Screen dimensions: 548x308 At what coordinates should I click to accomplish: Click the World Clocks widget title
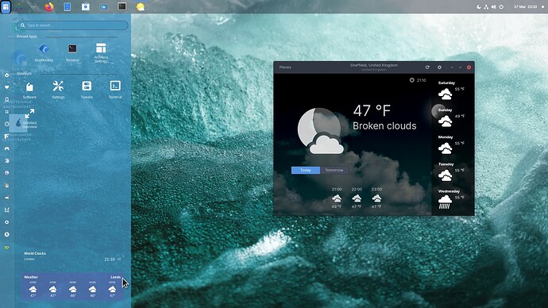click(35, 253)
